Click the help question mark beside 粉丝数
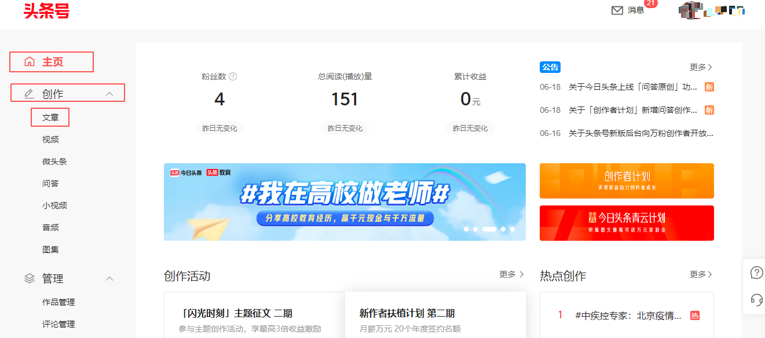This screenshot has width=765, height=338. (x=233, y=76)
